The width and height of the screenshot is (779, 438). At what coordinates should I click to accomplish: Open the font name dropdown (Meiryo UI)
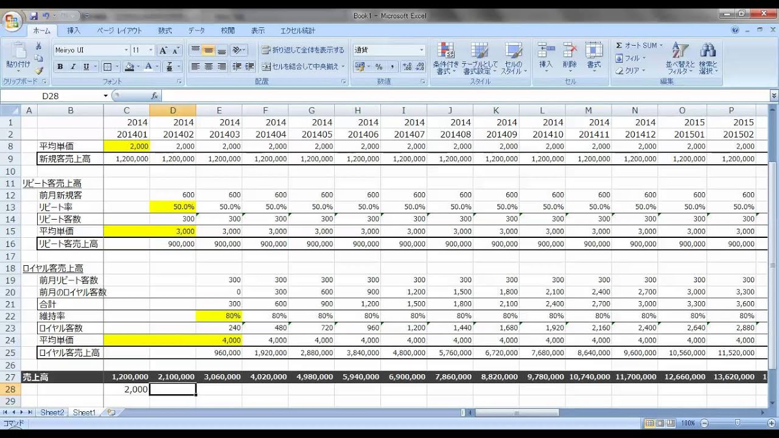click(x=127, y=50)
